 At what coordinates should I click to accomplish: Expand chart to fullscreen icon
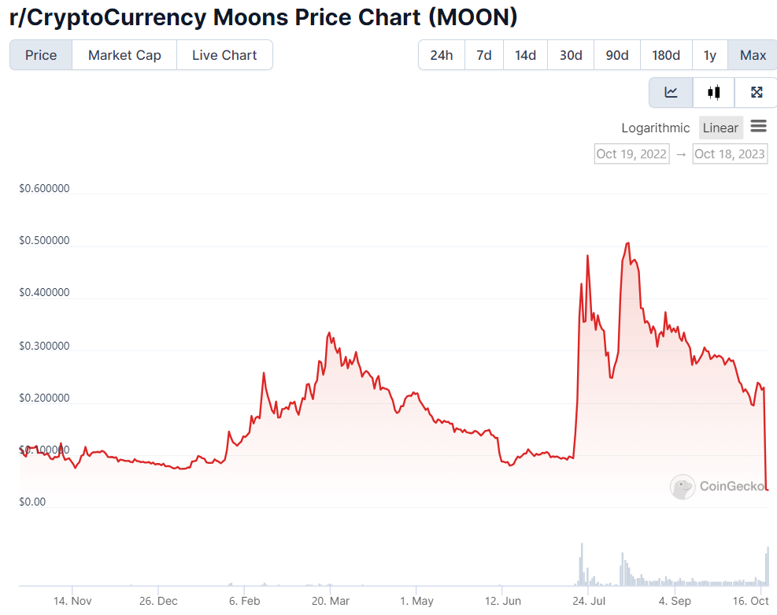click(757, 93)
